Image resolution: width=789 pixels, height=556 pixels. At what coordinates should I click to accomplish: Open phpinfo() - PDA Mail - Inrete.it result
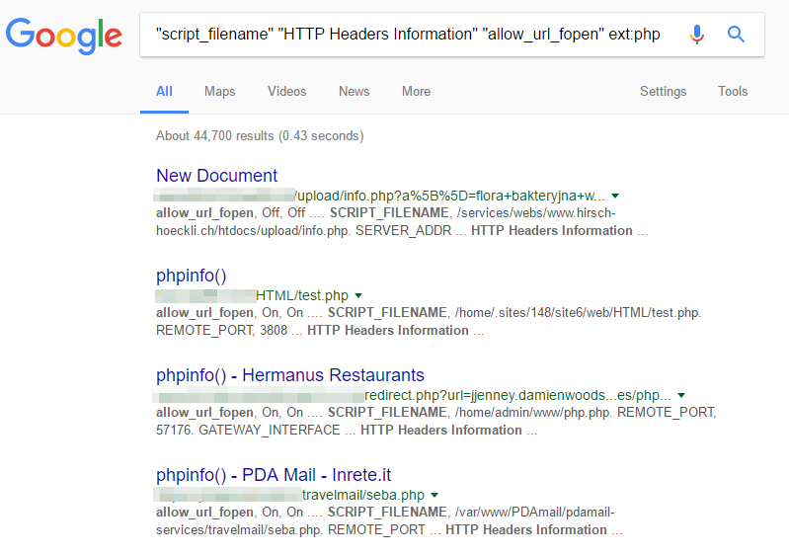(x=274, y=474)
